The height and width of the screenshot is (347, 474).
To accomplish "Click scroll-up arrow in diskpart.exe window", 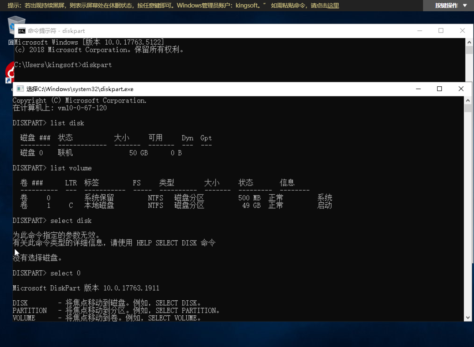I will 468,100.
